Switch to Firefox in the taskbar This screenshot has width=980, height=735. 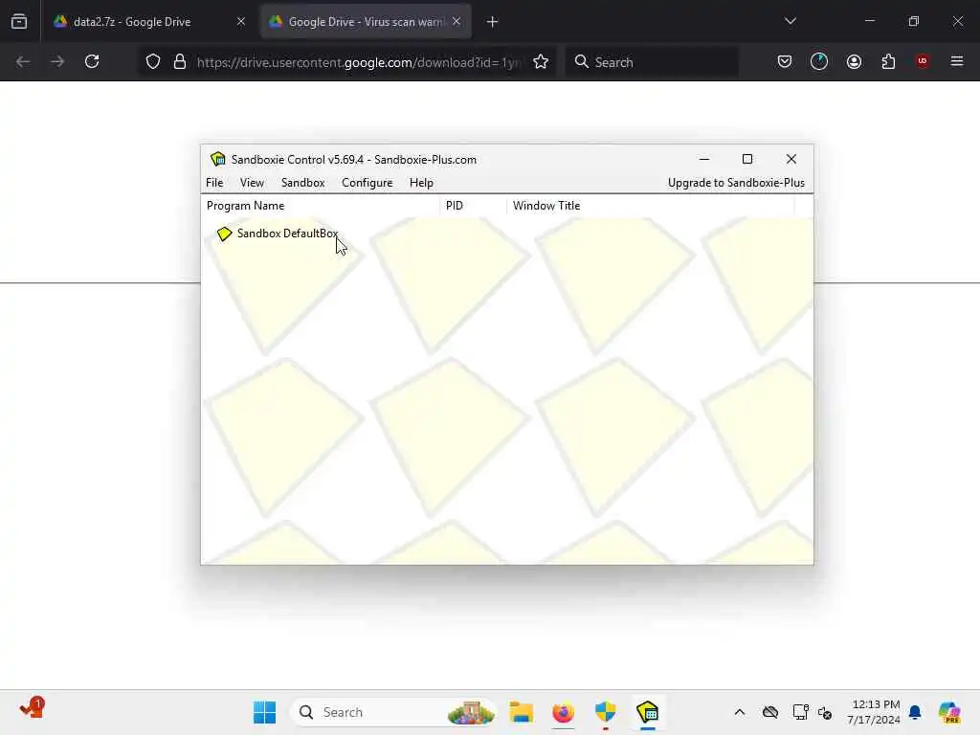click(x=563, y=712)
